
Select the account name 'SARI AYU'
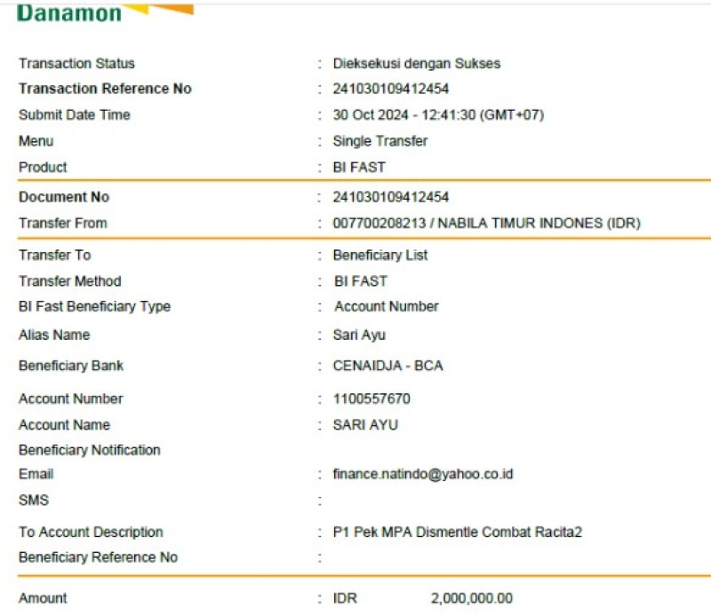pos(365,425)
